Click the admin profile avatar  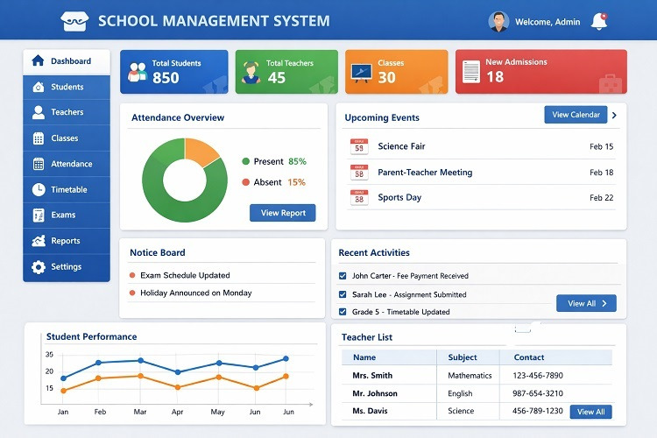click(x=498, y=22)
